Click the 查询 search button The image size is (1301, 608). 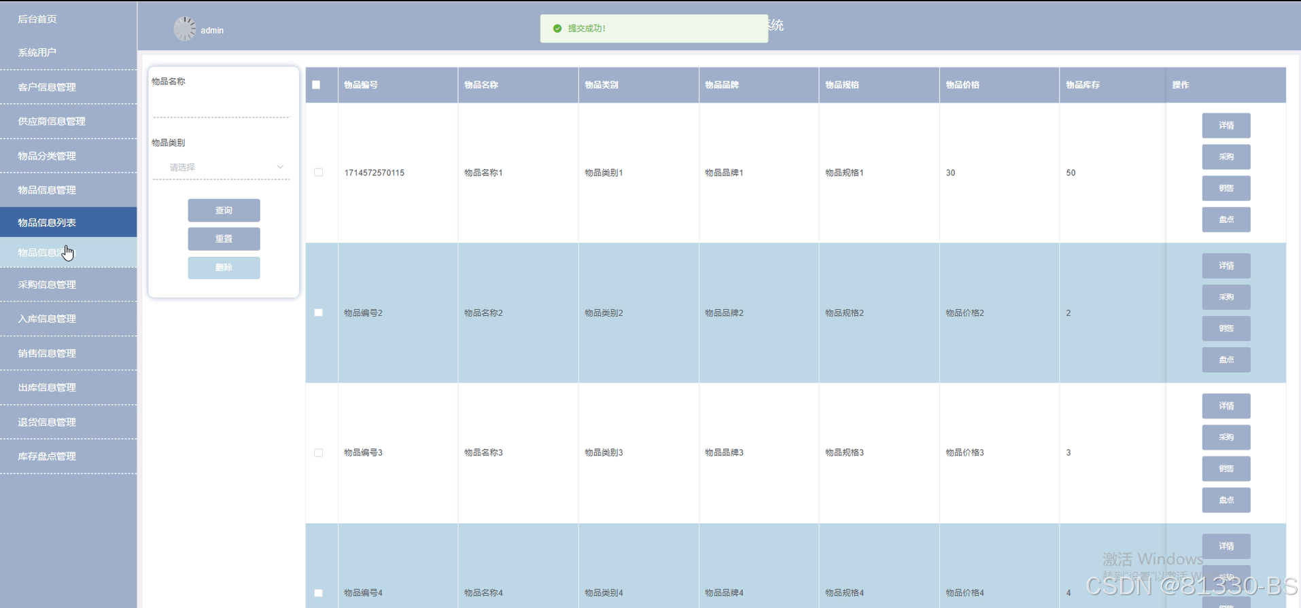point(224,211)
